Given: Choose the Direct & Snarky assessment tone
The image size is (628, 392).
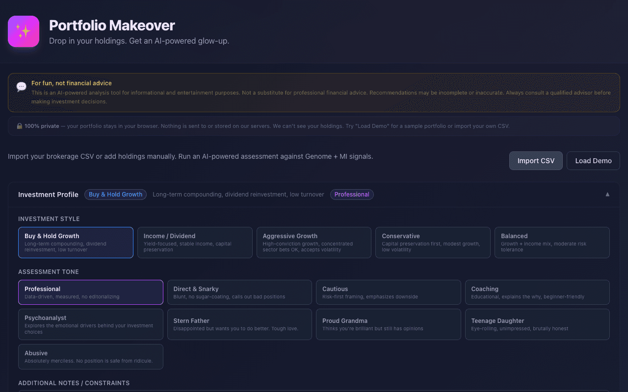Looking at the screenshot, I should click(x=239, y=292).
